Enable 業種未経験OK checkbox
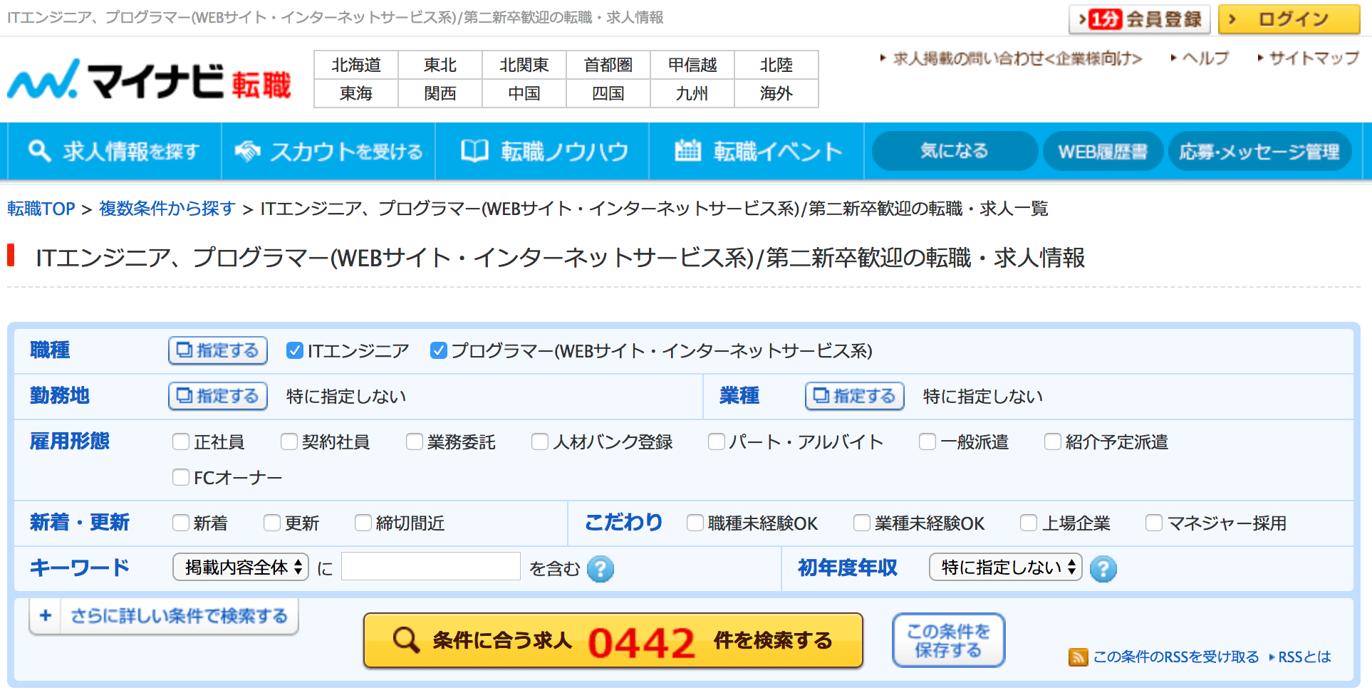This screenshot has width=1372, height=695. 862,523
